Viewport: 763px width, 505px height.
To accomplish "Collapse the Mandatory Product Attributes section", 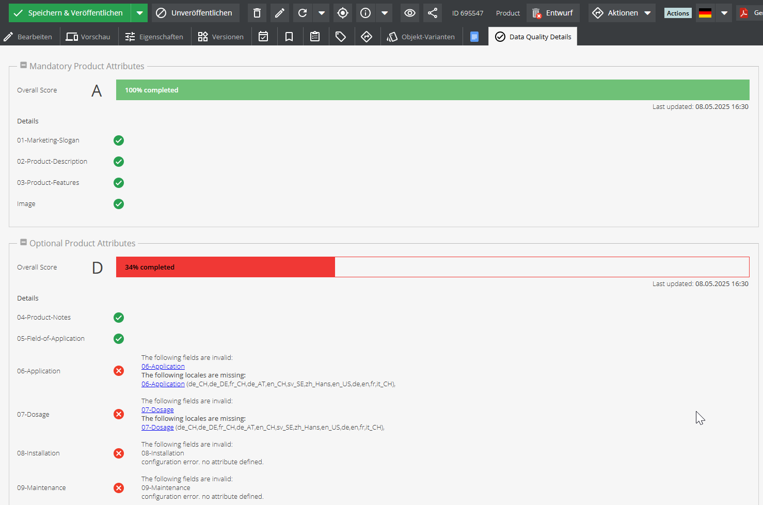I will [x=23, y=66].
